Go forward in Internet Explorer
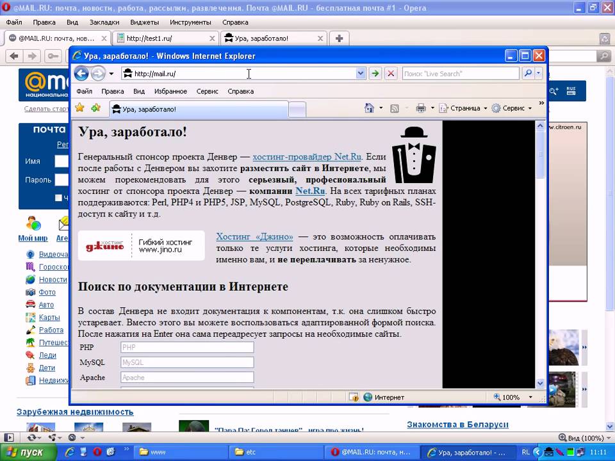Screen dimensions: 615x461 click(97, 73)
